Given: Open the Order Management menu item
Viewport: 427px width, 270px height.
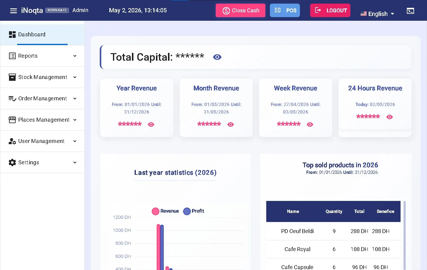Looking at the screenshot, I should click(x=42, y=99).
